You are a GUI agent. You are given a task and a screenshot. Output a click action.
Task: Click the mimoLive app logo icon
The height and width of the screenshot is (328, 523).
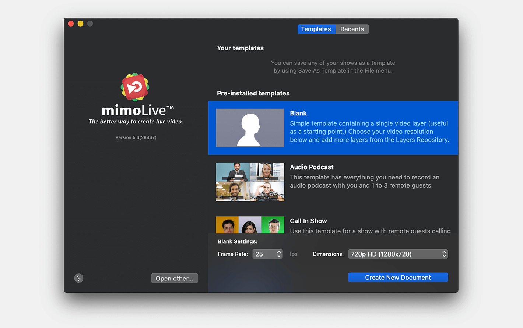[135, 87]
